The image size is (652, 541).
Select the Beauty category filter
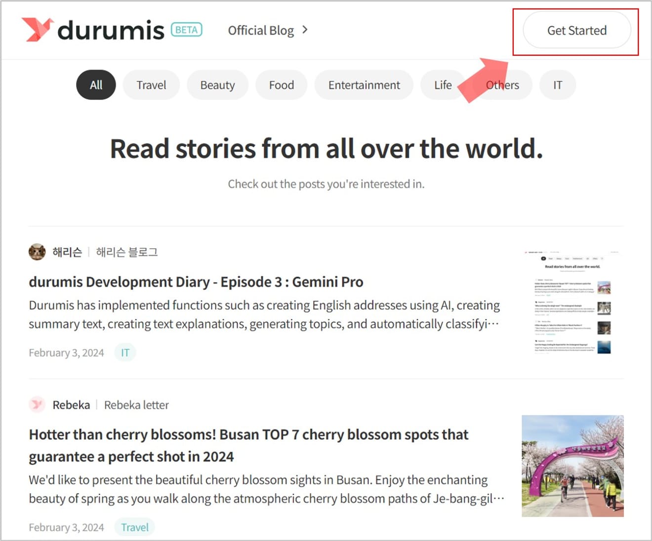217,85
